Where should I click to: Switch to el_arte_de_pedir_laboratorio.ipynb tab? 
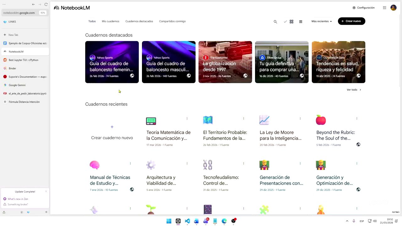click(x=25, y=94)
